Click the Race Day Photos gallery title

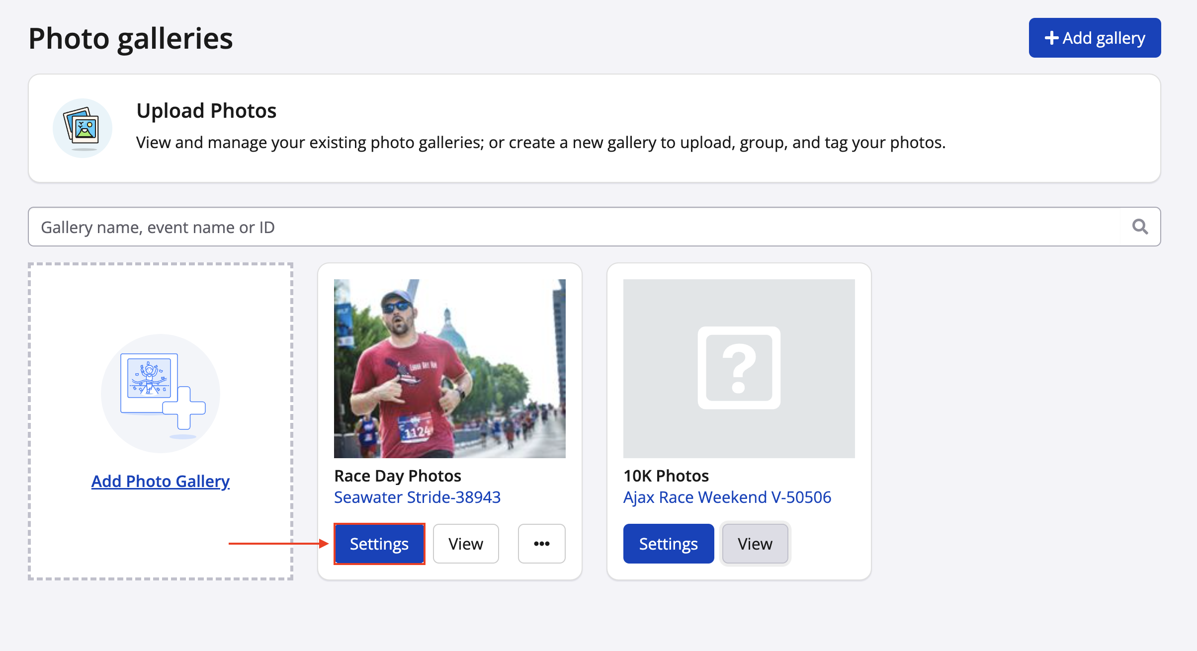tap(398, 476)
